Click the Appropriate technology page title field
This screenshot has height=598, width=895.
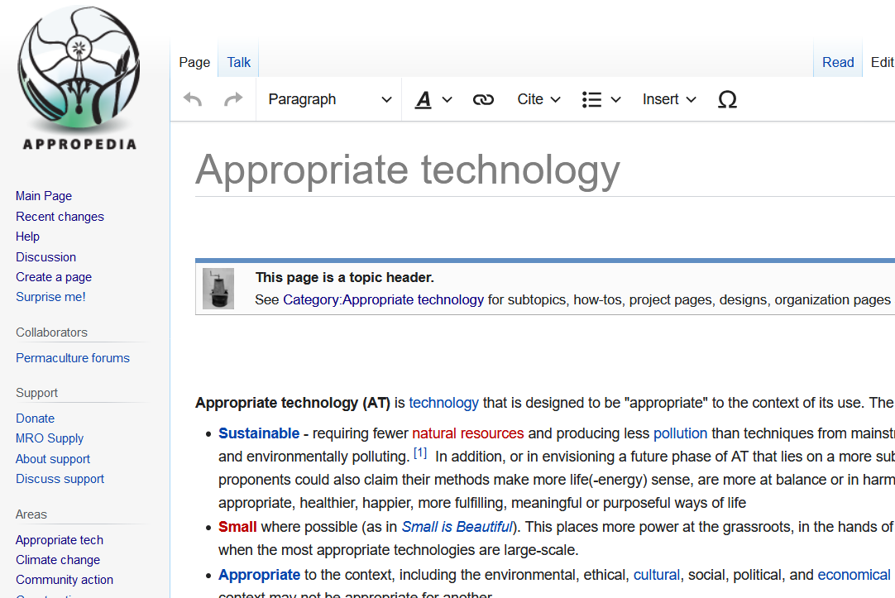click(408, 170)
